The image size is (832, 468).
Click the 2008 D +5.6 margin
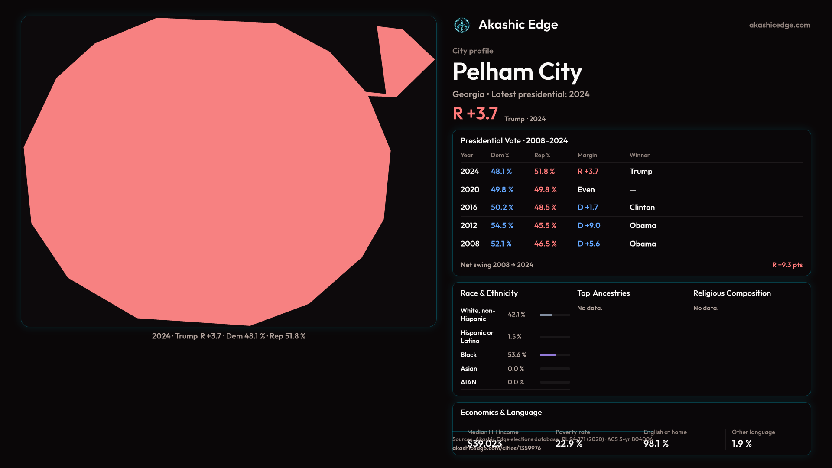pyautogui.click(x=588, y=244)
